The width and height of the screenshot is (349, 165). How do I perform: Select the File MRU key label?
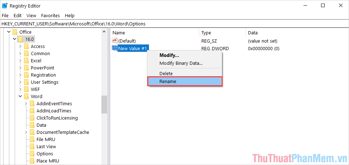46,140
